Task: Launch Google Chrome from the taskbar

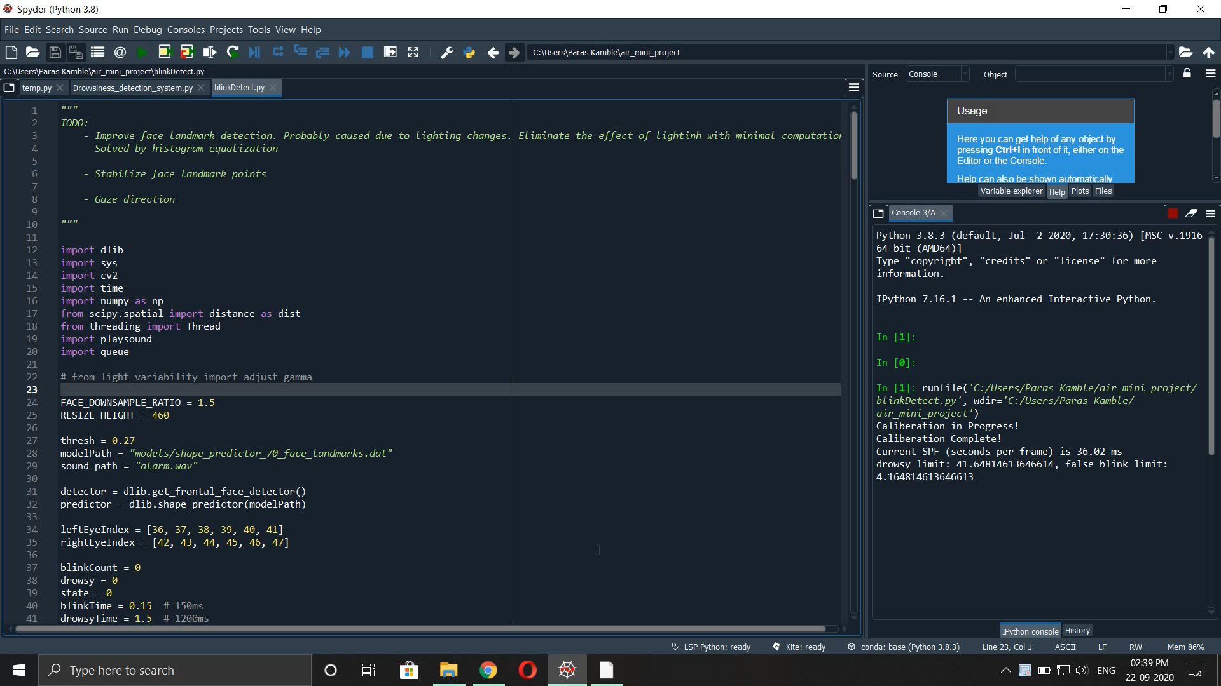Action: 488,670
